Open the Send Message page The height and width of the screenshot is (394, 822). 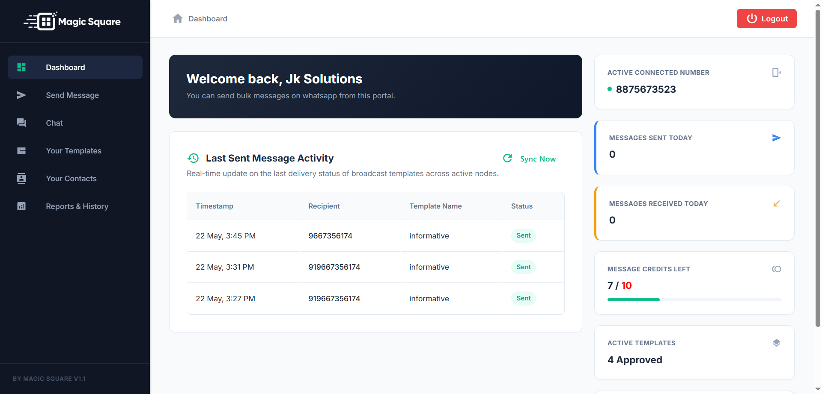75,95
